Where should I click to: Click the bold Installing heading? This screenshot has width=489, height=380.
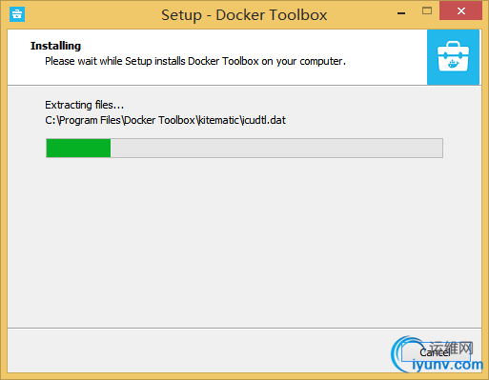(55, 46)
